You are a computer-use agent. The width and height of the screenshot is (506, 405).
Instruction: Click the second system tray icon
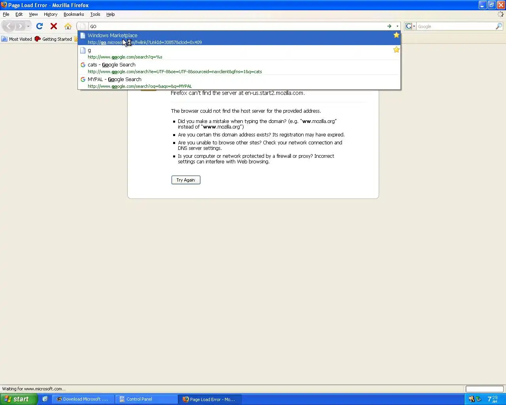coord(478,399)
